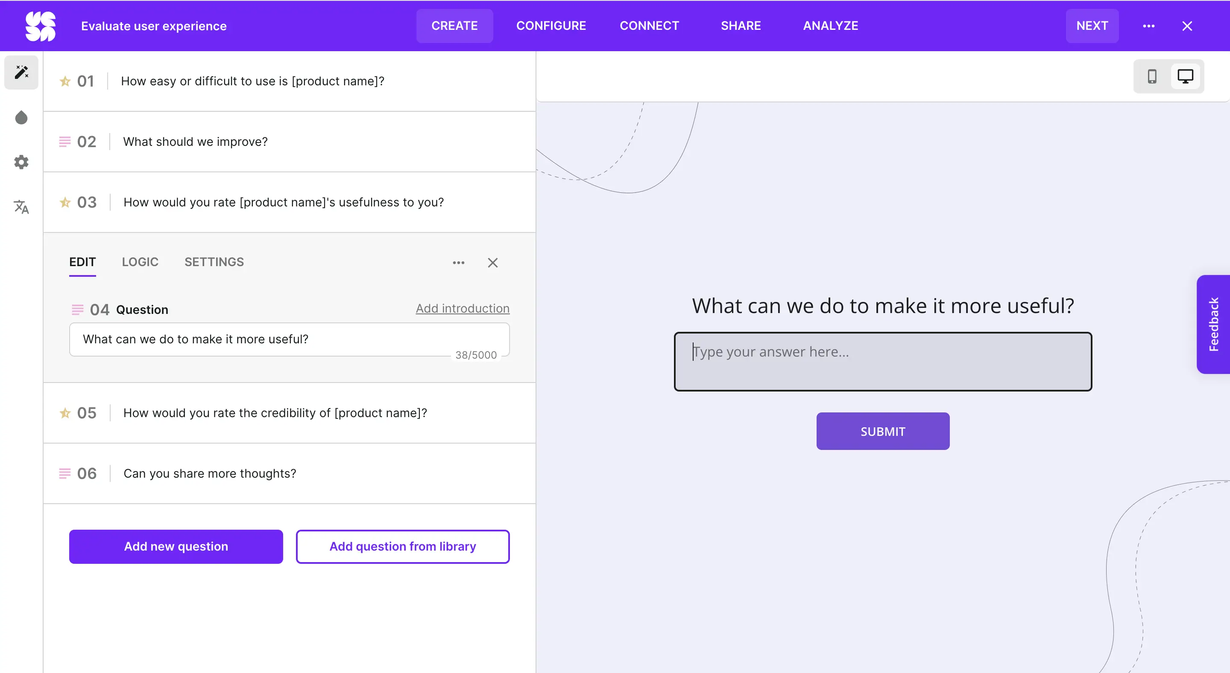The image size is (1230, 673).
Task: Open question 02 What should we improve?
Action: tap(290, 142)
